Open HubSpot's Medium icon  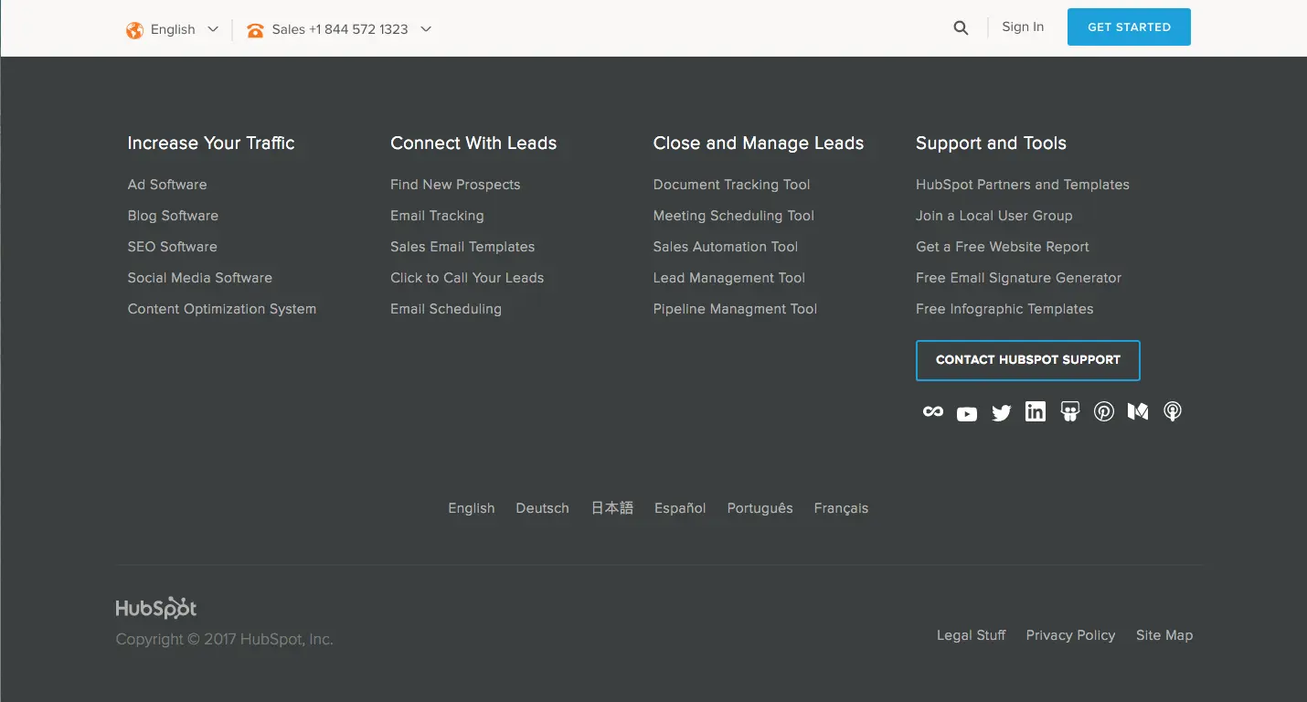click(1138, 412)
